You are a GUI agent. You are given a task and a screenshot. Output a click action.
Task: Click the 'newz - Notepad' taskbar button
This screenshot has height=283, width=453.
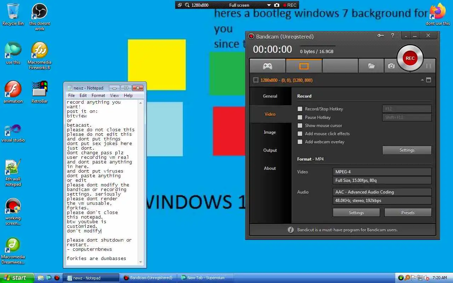91,278
